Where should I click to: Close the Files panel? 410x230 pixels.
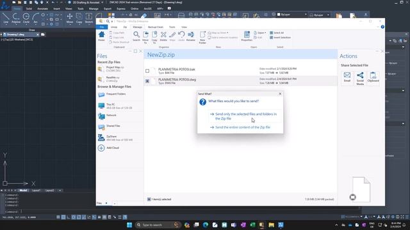click(x=141, y=51)
